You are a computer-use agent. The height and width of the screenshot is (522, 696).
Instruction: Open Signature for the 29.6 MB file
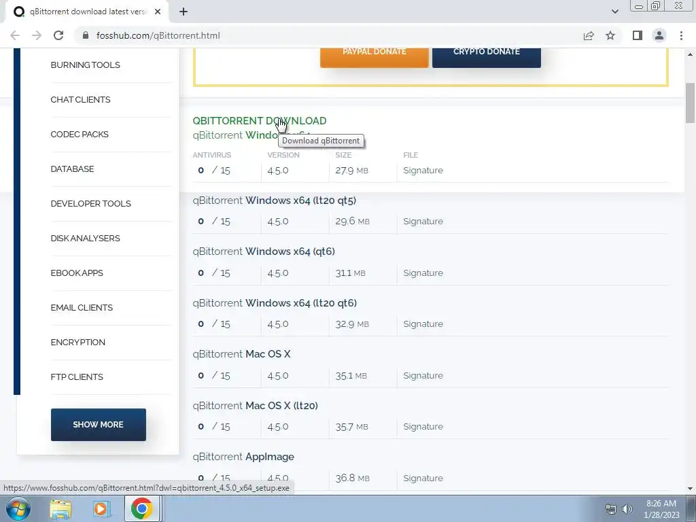(423, 221)
